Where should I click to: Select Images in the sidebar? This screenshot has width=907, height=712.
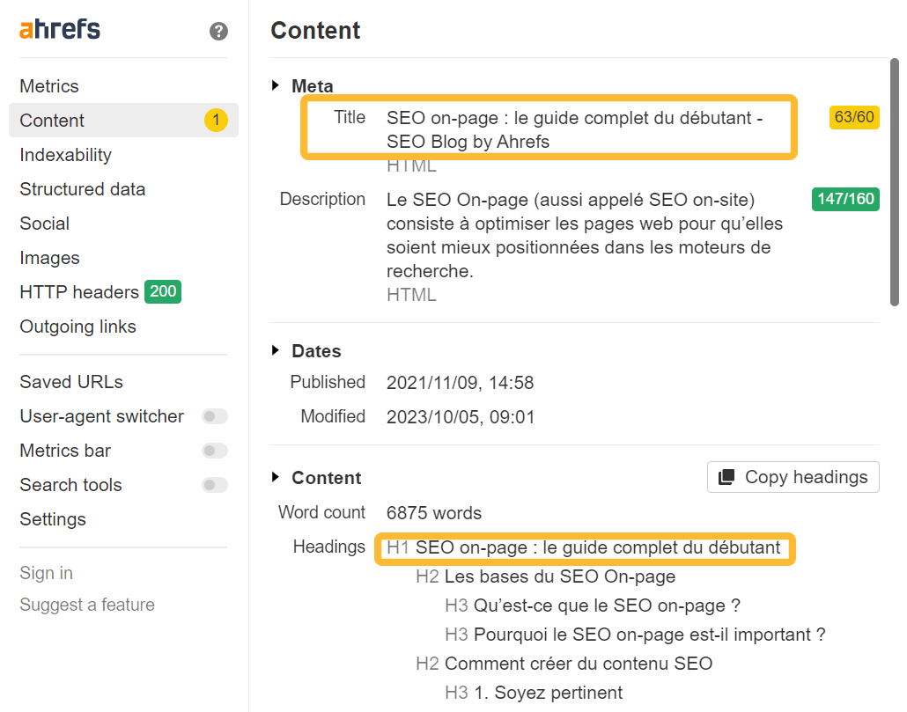(x=49, y=257)
